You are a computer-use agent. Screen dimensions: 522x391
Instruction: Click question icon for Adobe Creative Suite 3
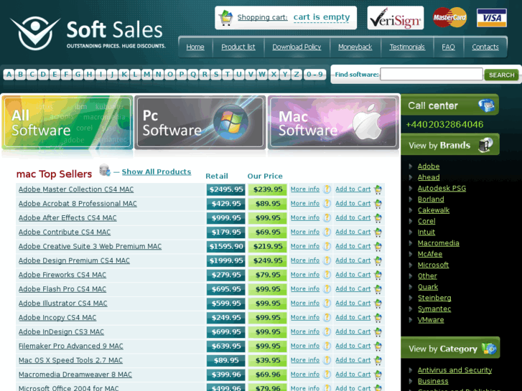coord(327,246)
